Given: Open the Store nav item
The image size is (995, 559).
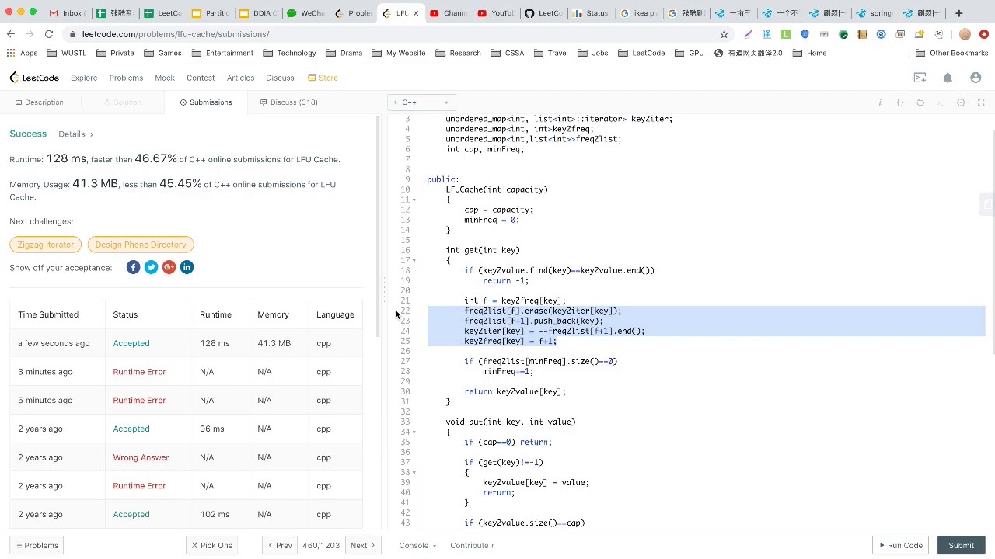Looking at the screenshot, I should (x=323, y=78).
